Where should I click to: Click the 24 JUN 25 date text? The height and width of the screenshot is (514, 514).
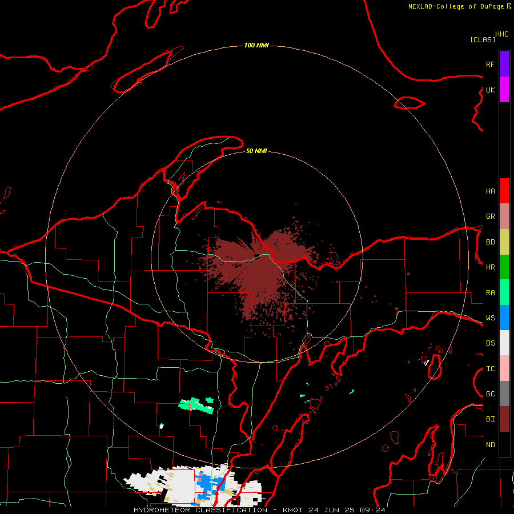(x=331, y=510)
